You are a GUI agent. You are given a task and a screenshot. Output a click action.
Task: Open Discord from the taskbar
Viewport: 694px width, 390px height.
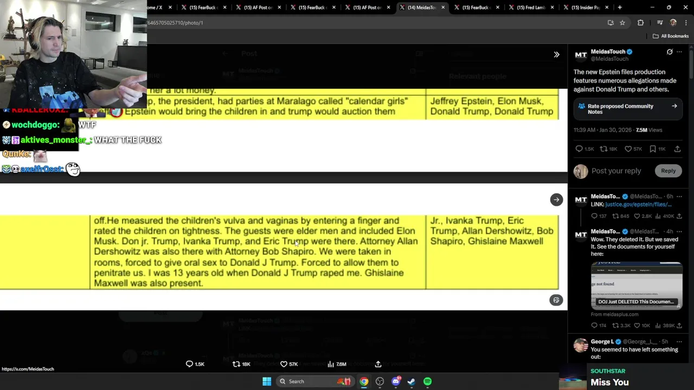[396, 381]
